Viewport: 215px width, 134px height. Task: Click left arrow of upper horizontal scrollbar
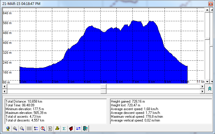[5, 86]
